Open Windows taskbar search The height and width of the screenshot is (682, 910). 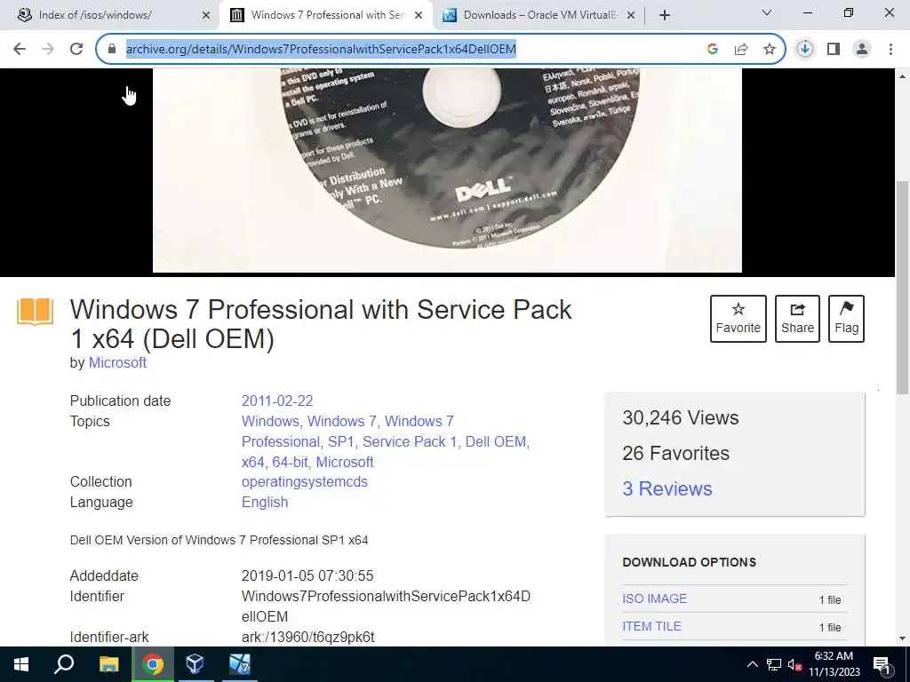[64, 664]
